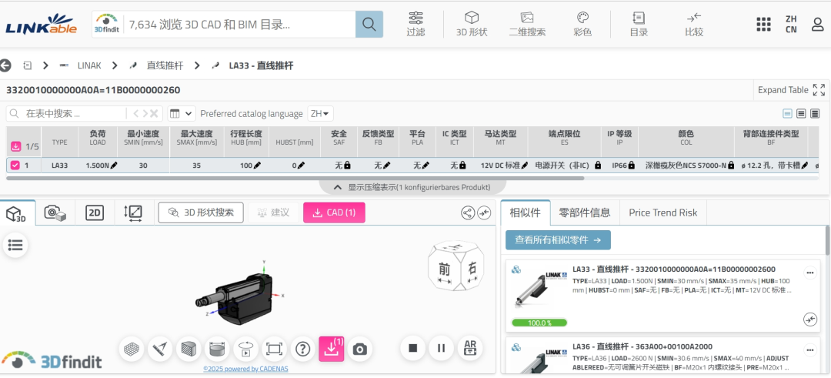Screen dimensions: 831x378
Task: Activate the measure tool icon
Action: 160,349
